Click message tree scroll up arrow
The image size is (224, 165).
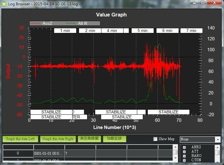pyautogui.click(x=217, y=148)
